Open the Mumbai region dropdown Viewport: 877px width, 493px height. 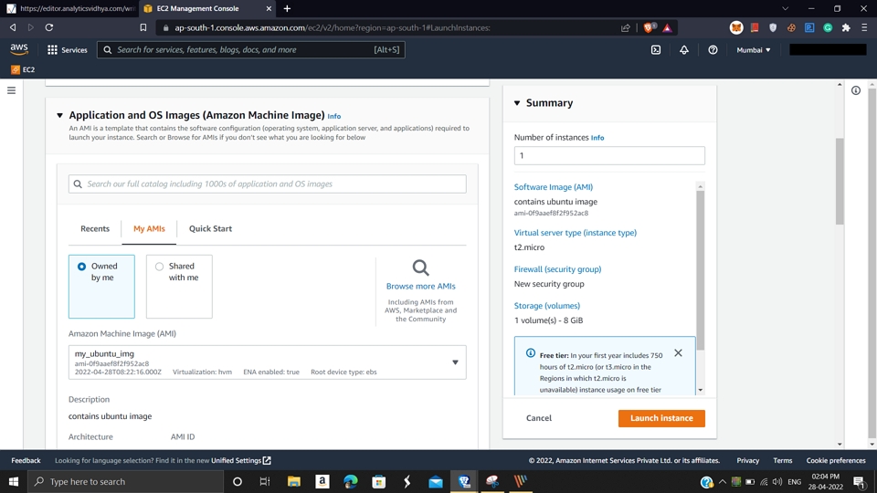tap(754, 49)
